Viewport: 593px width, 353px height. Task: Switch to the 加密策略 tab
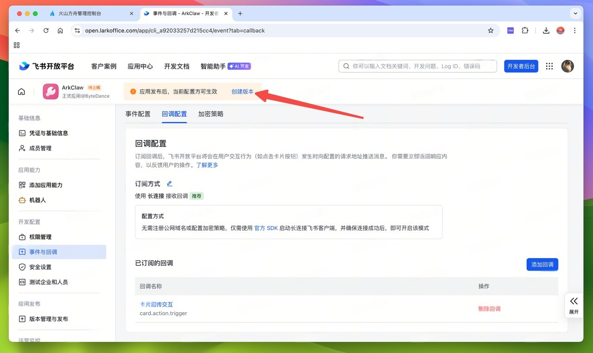coord(210,113)
